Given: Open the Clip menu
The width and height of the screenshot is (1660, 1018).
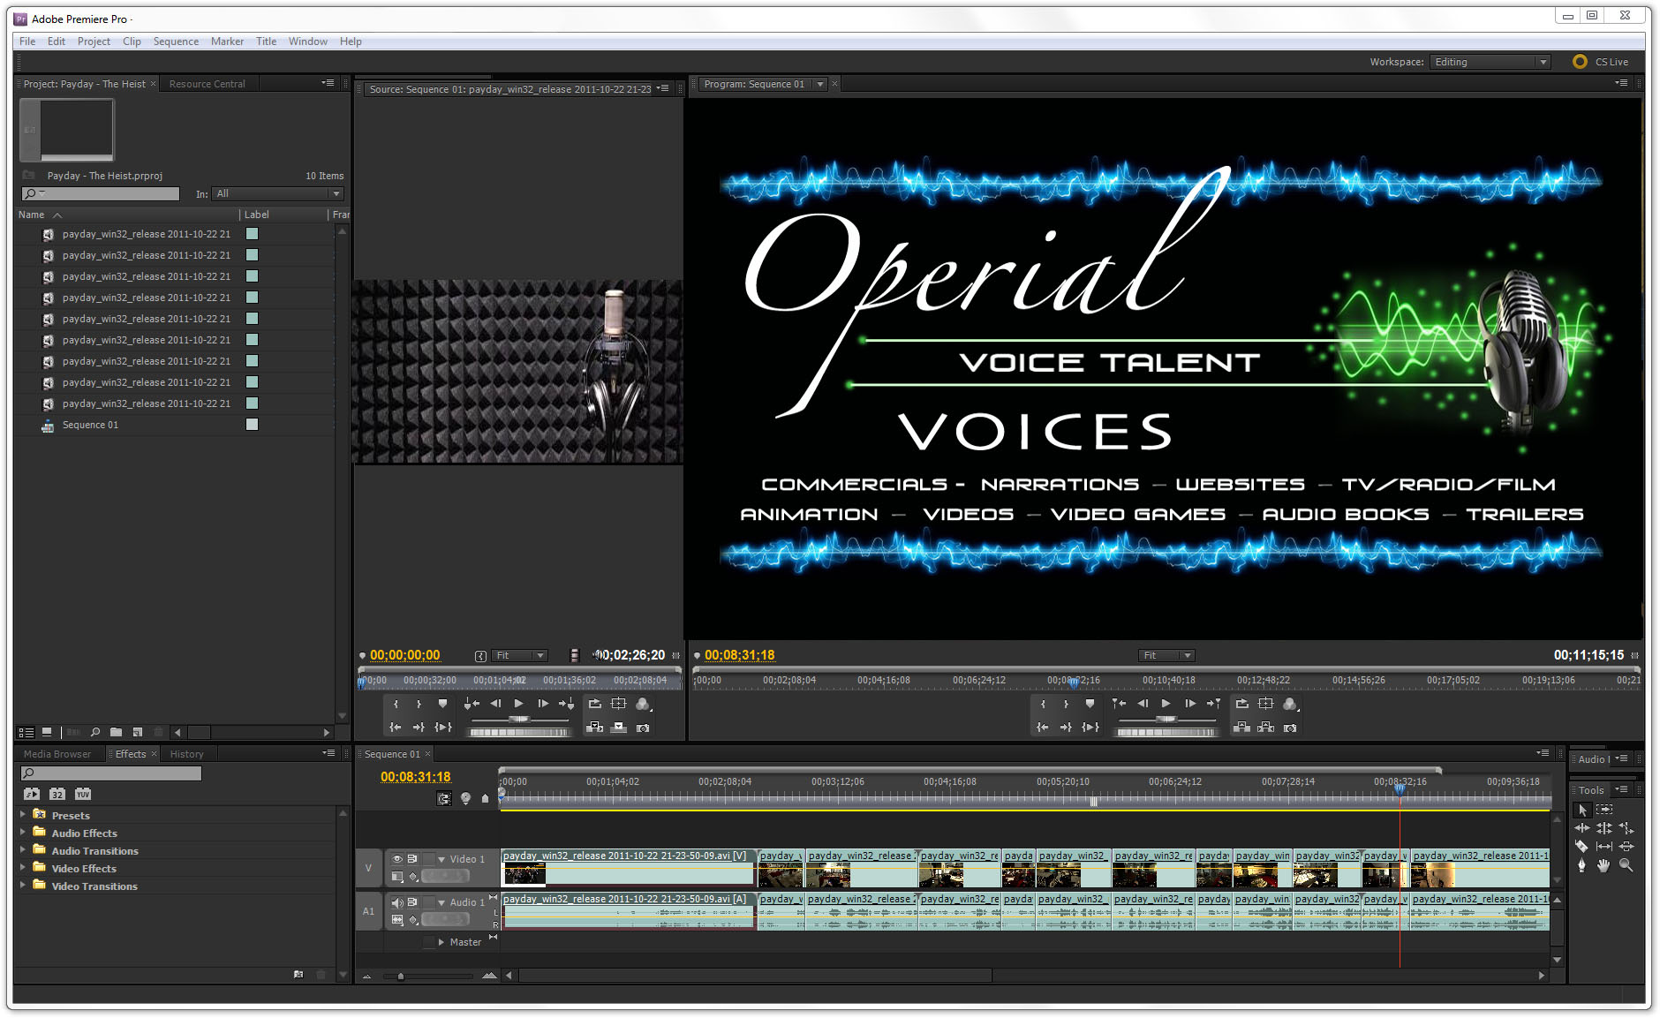Looking at the screenshot, I should click(x=132, y=41).
